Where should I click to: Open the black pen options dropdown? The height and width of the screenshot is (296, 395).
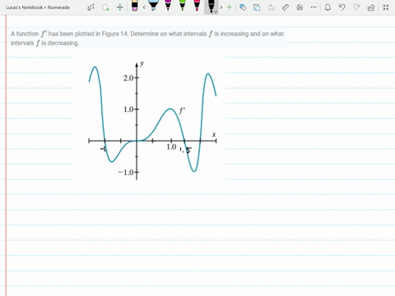216,12
